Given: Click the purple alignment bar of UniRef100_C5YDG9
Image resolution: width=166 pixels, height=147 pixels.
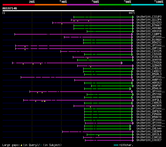Looking at the screenshot, I should [x=67, y=63].
